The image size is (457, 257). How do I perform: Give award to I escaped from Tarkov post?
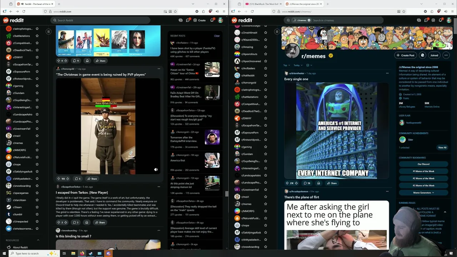coord(87,222)
